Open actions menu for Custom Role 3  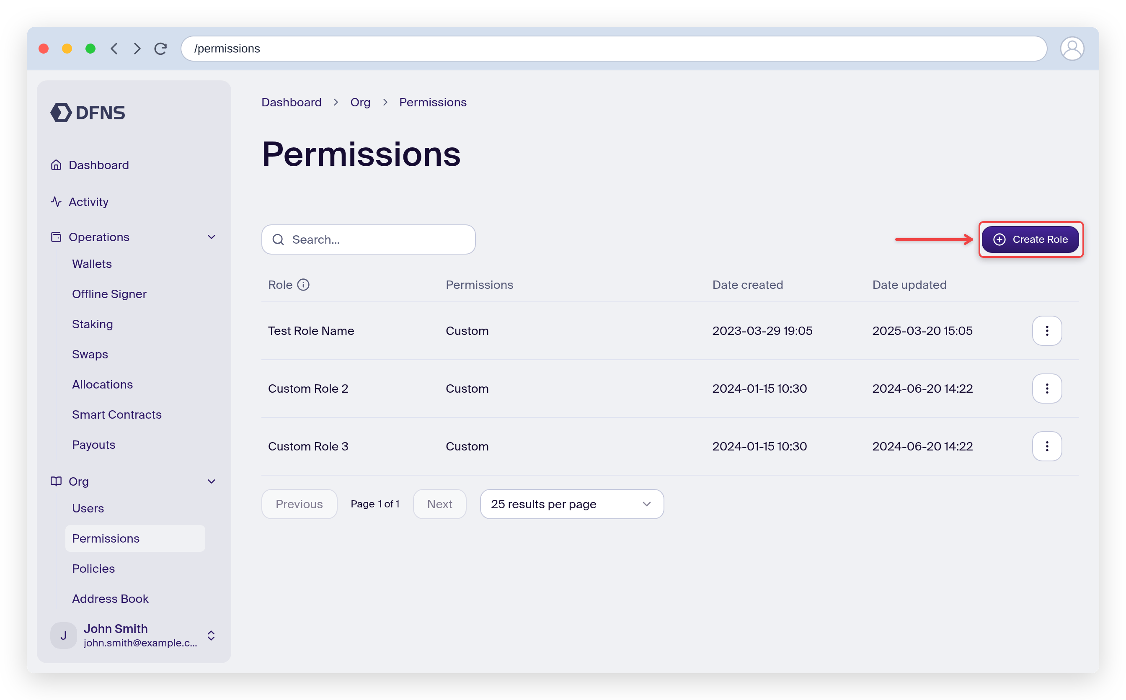coord(1047,446)
